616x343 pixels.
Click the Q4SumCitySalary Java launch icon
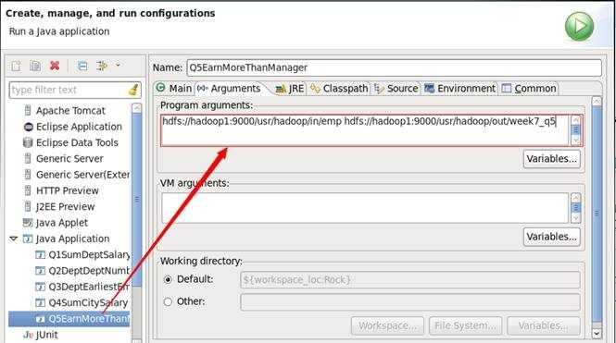(x=41, y=303)
